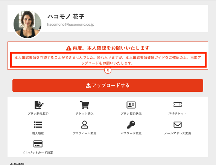Click the プロフィール変更 person icon
The image size is (216, 165).
[84, 125]
